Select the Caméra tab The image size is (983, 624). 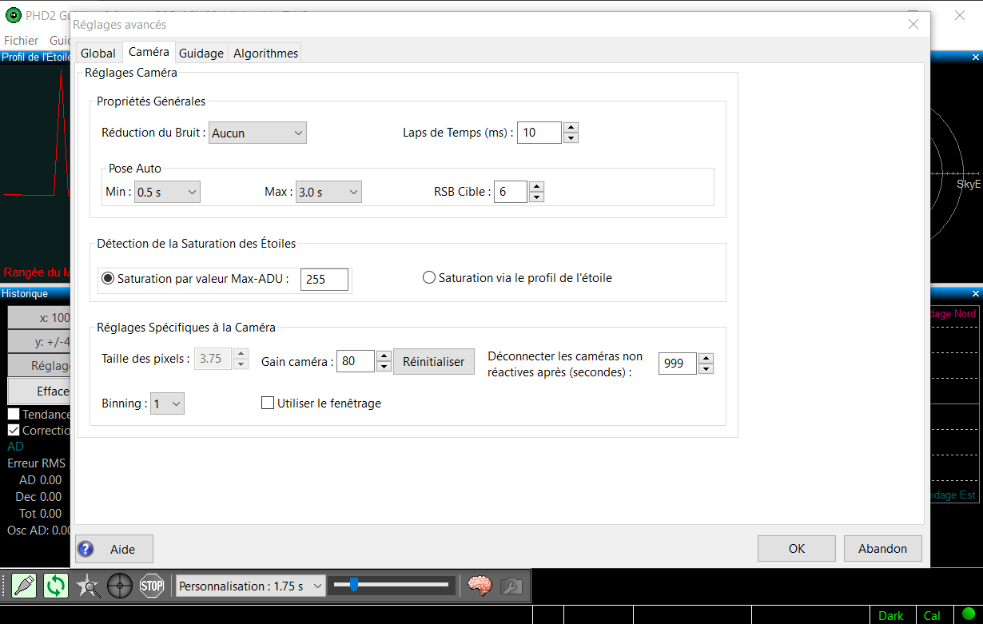149,51
